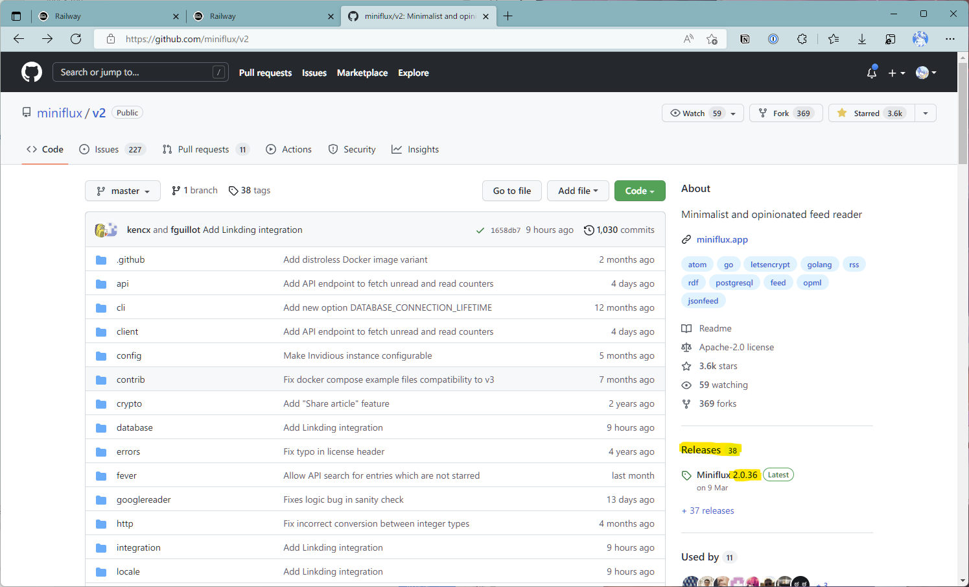
Task: Open the miniflux.app website link
Action: (722, 239)
